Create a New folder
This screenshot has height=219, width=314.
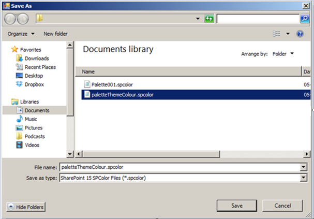pyautogui.click(x=55, y=34)
